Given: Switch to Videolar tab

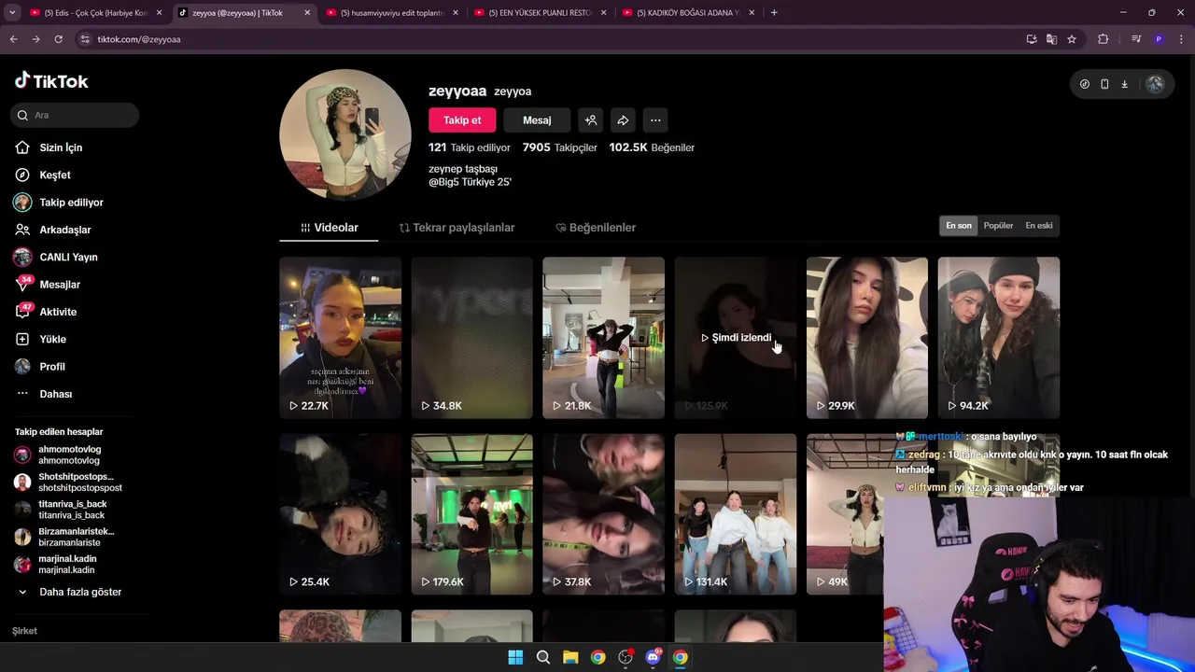Looking at the screenshot, I should (x=329, y=228).
